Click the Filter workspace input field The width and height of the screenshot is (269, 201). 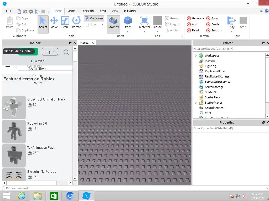231,49
